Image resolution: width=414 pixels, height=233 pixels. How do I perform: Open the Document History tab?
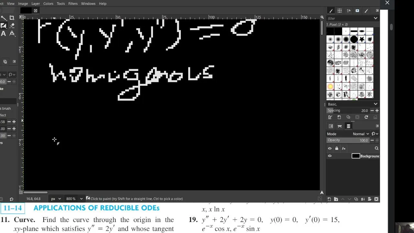pos(357,11)
